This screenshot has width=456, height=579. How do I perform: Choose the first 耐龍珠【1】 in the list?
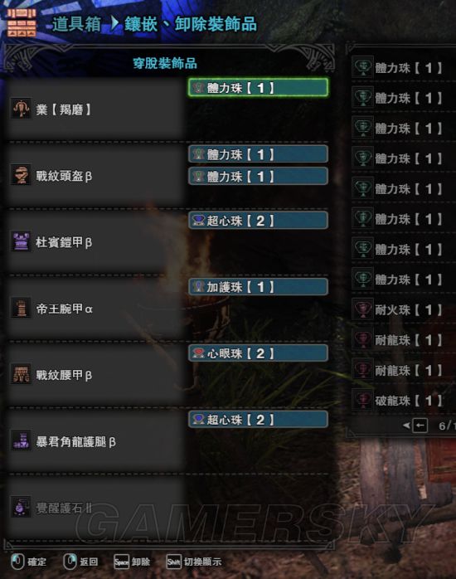click(404, 340)
